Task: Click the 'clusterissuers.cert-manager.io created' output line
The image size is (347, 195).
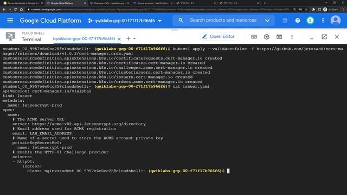Action: pyautogui.click(x=106, y=72)
